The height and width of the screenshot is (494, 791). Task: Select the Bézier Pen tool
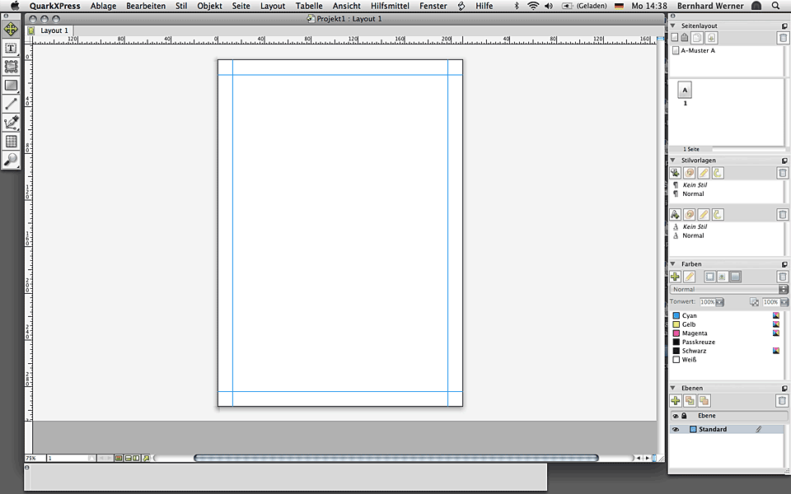pyautogui.click(x=11, y=123)
